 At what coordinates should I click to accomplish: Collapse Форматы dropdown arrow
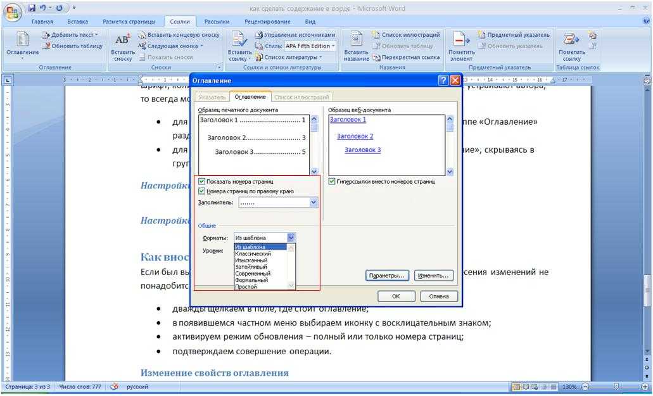(291, 238)
